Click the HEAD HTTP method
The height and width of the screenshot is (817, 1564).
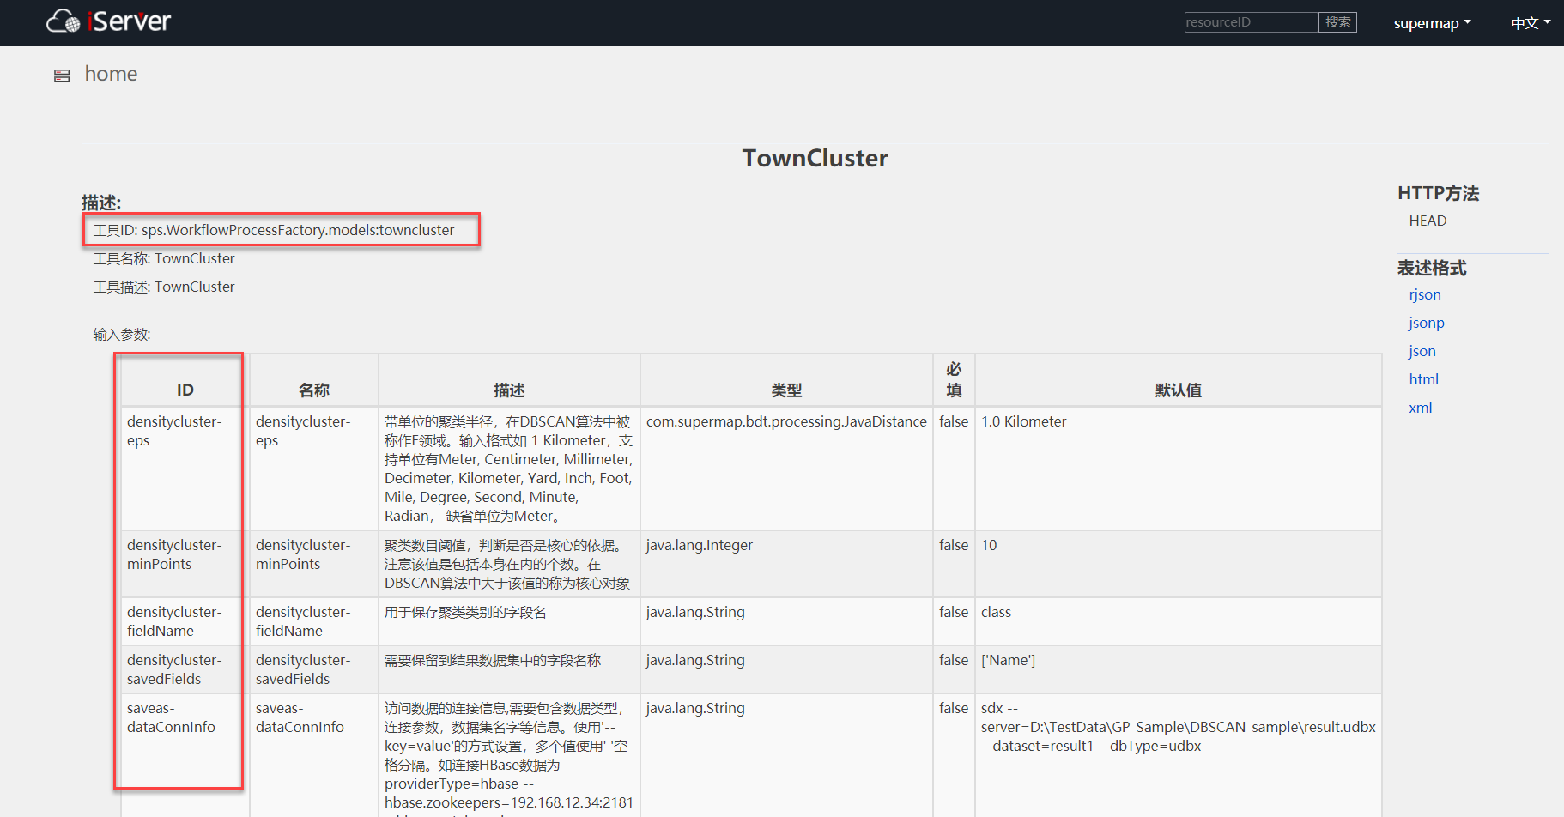pyautogui.click(x=1428, y=221)
